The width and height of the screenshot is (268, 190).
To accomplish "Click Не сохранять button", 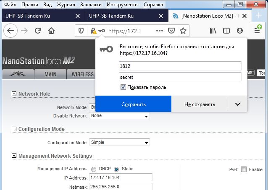I will click(200, 104).
